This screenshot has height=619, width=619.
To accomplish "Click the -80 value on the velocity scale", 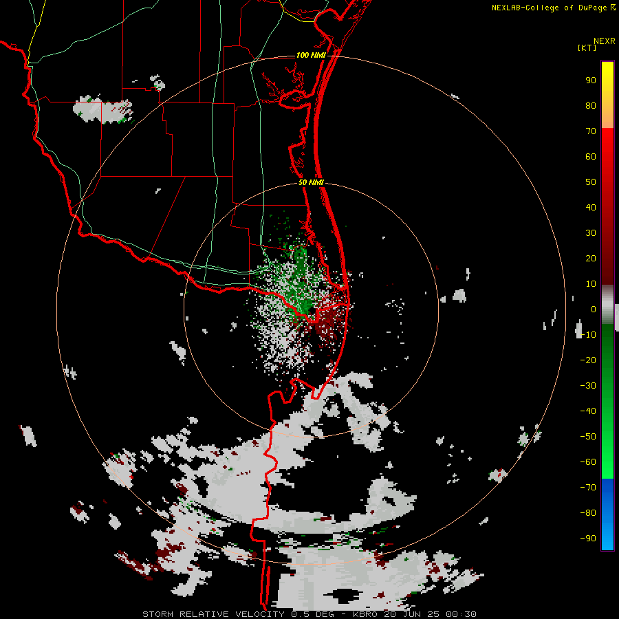I will click(x=588, y=513).
